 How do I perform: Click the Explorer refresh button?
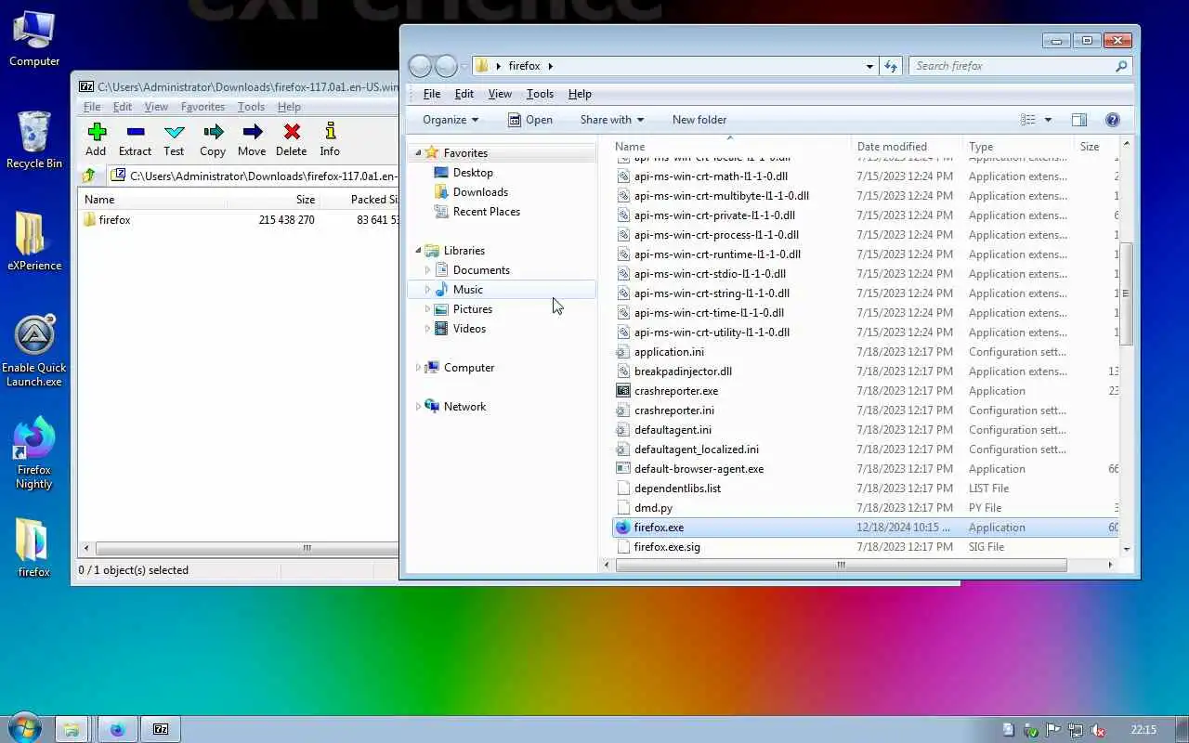point(891,66)
